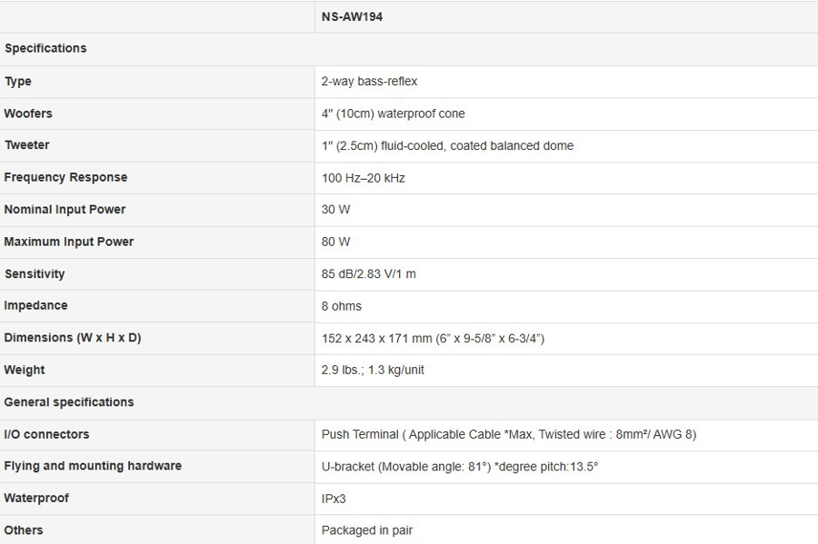This screenshot has height=544, width=818.
Task: Click the Sensitivity 85 dB value
Action: point(368,273)
